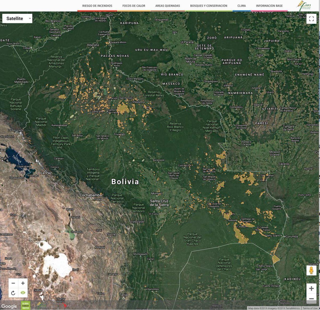Image resolution: width=320 pixels, height=310 pixels.
Task: Select the Street View pegman icon
Action: (x=311, y=271)
